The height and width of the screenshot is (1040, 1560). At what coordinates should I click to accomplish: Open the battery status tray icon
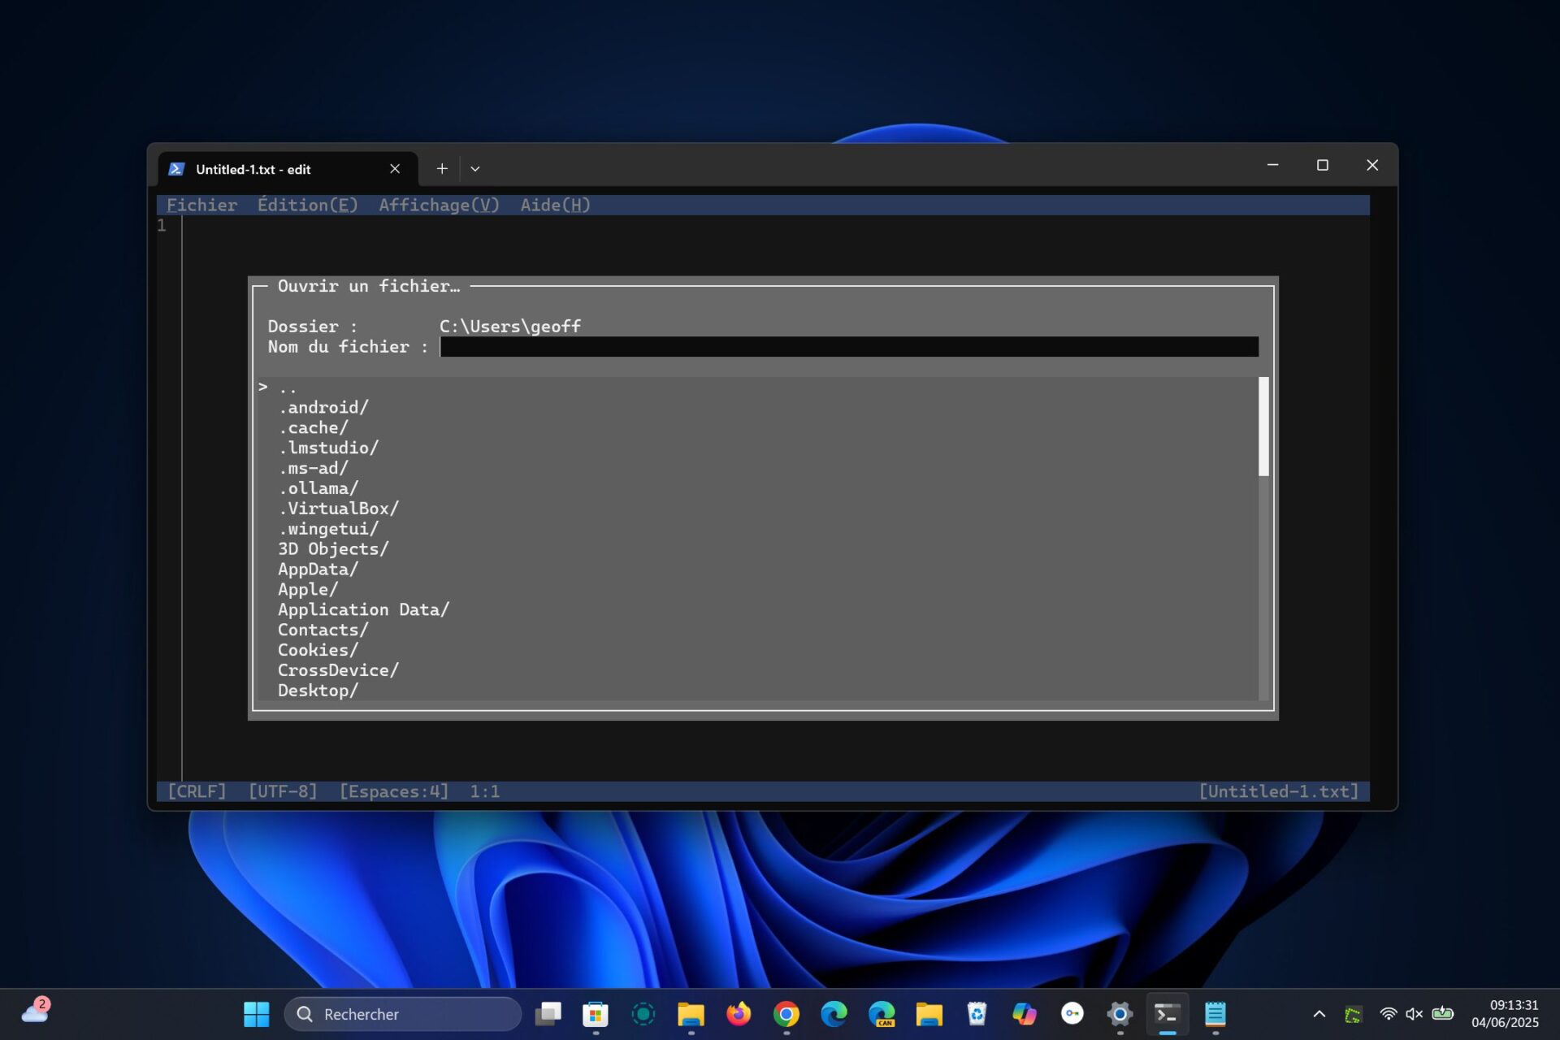click(x=1442, y=1013)
